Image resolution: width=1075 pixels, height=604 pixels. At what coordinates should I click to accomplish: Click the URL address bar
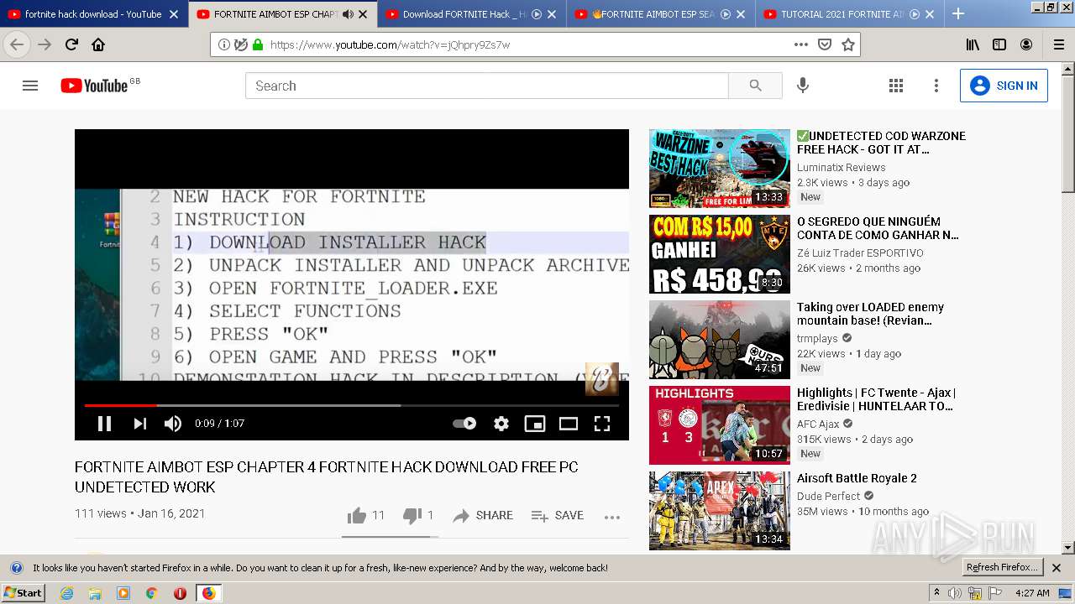coord(527,44)
